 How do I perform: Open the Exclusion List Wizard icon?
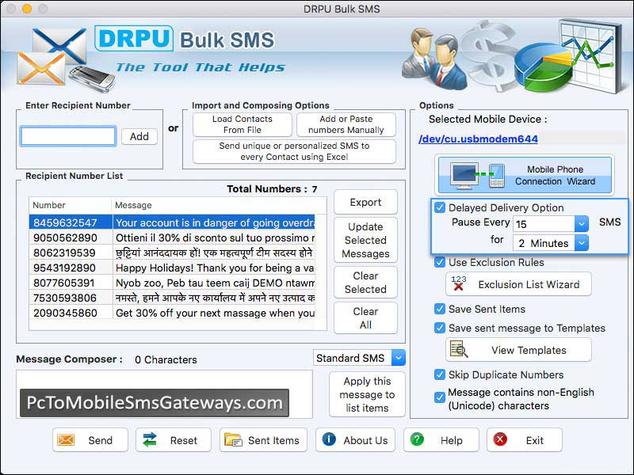[x=458, y=284]
